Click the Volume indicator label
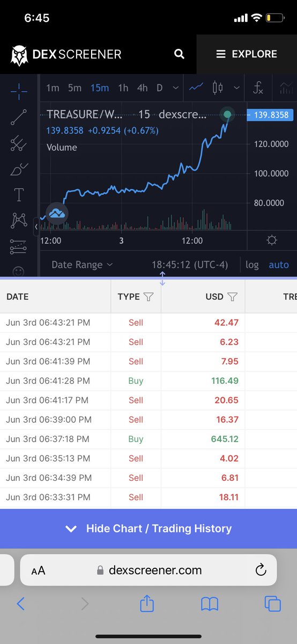297x644 pixels. [62, 147]
